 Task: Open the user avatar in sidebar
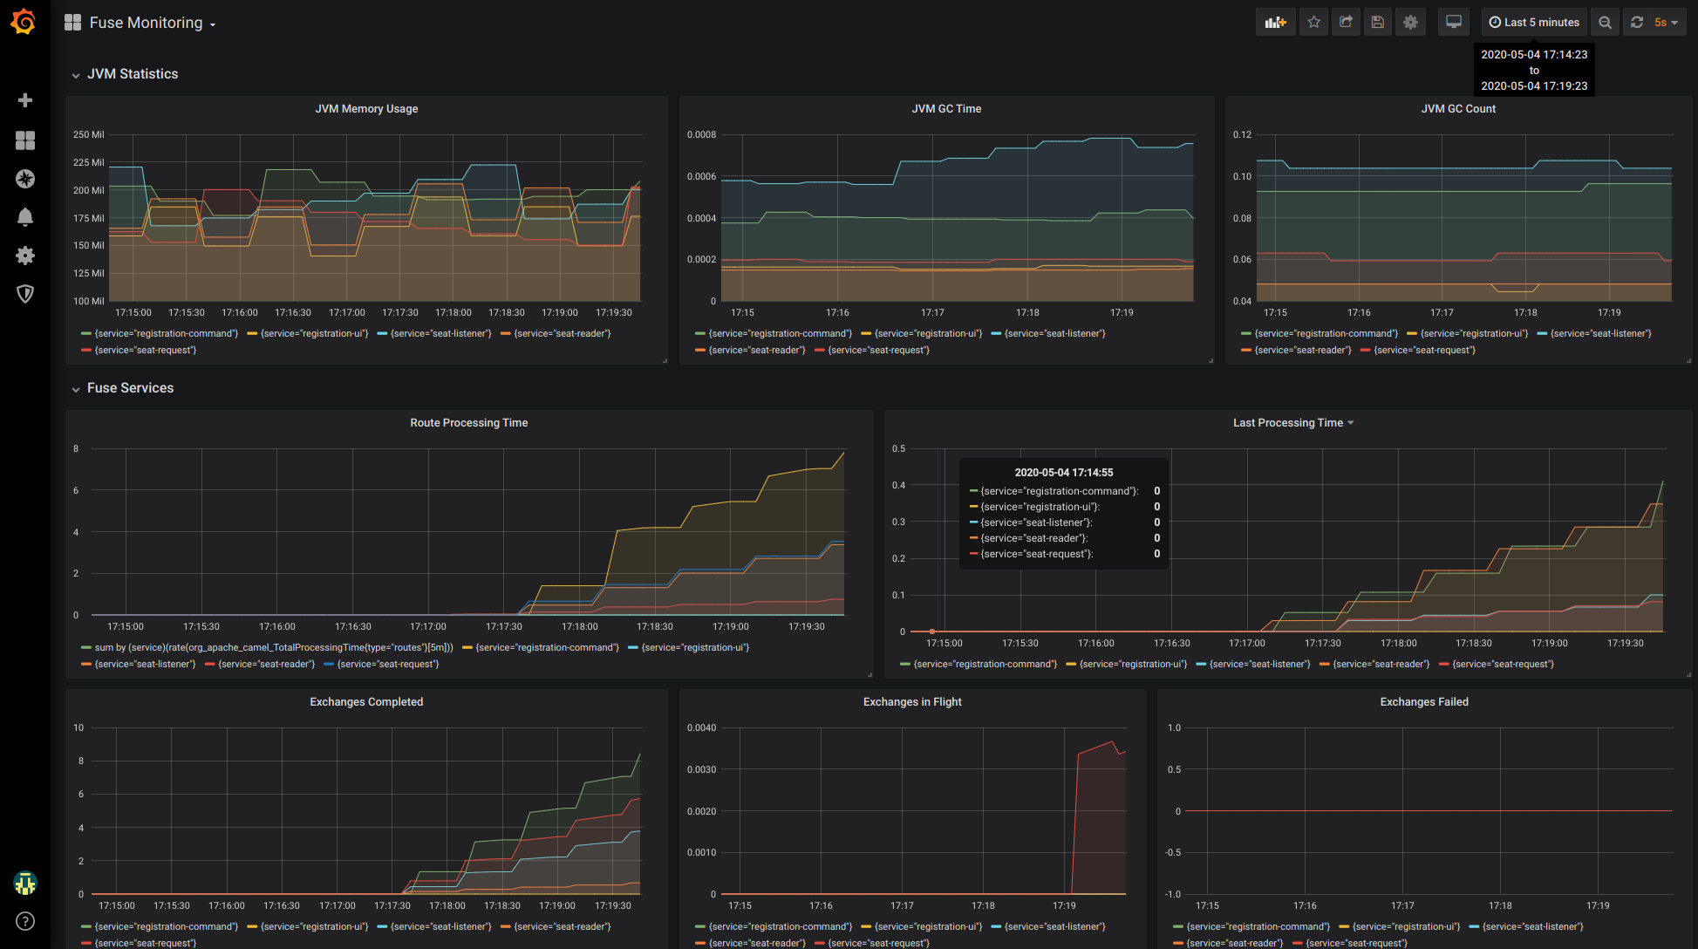click(x=25, y=884)
